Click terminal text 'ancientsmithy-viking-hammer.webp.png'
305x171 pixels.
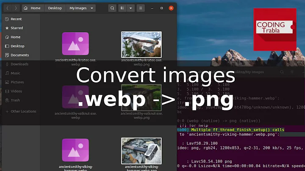click(x=233, y=134)
